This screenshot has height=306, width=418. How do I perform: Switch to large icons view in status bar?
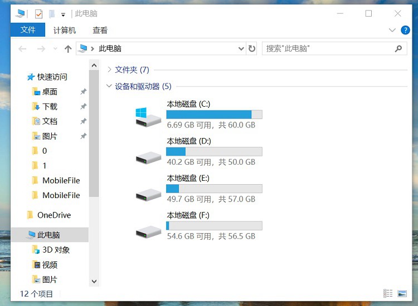(402, 294)
